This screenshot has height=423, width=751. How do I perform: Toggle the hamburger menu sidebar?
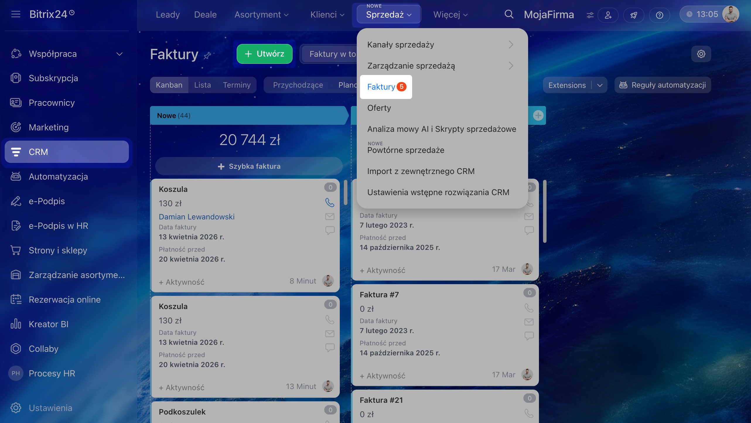coord(16,14)
